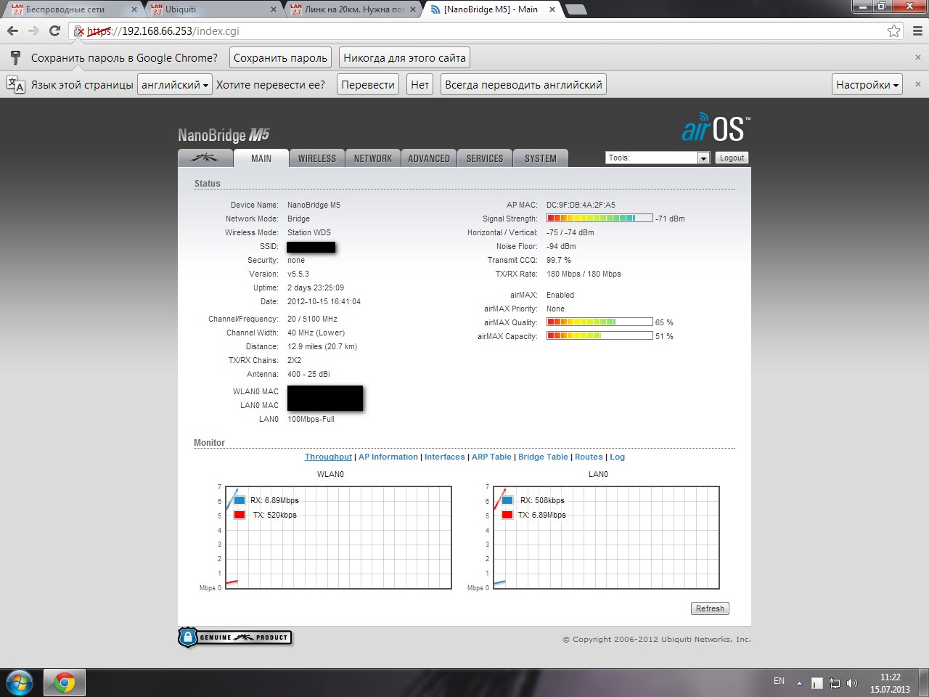Click the Action Center flag icon

[x=817, y=683]
